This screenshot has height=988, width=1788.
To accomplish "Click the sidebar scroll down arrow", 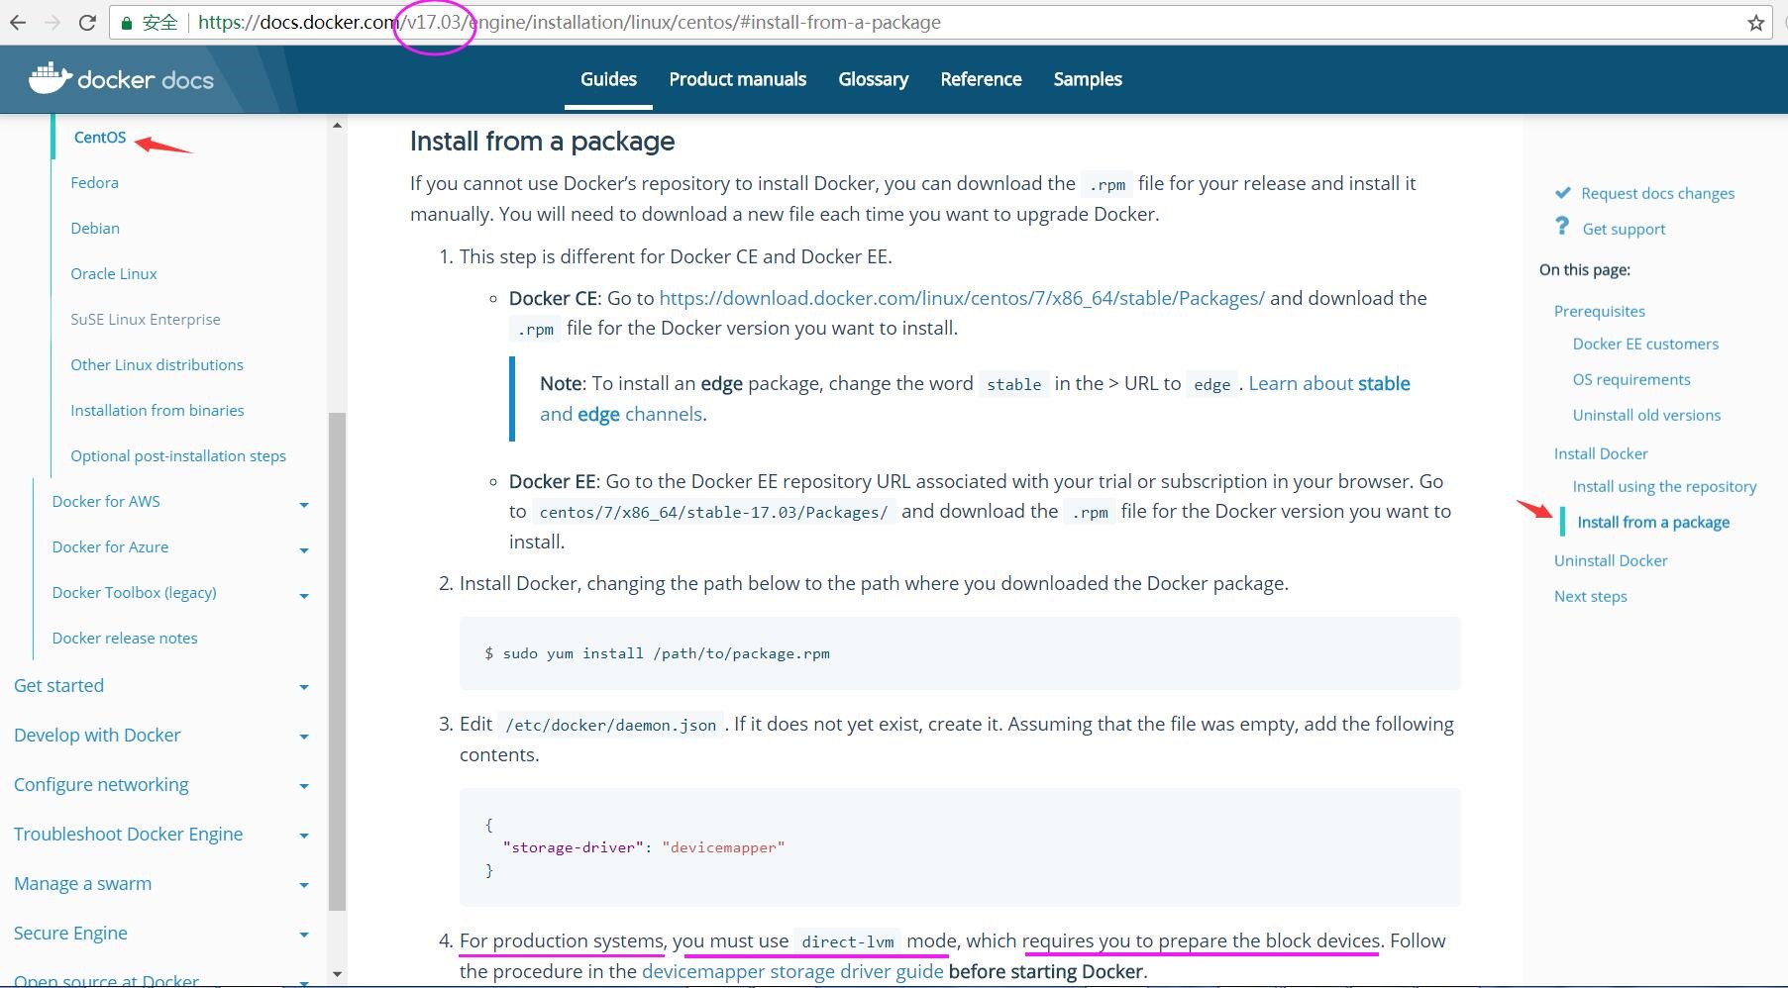I will click(337, 974).
